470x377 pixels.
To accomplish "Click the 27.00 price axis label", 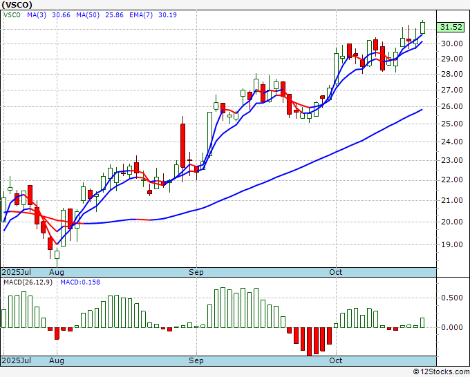I will point(451,90).
